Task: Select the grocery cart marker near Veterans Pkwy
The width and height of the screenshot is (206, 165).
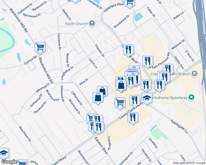Action: [x=129, y=3]
